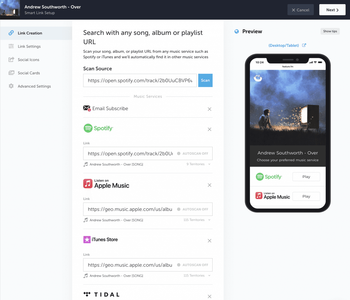Expand 115 Territories dropdown under iTunes Store
Viewport: 350px width, 300px height.
tap(197, 275)
